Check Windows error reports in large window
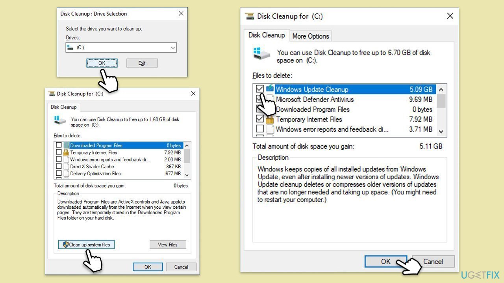Image resolution: width=504 pixels, height=283 pixels. tap(260, 129)
